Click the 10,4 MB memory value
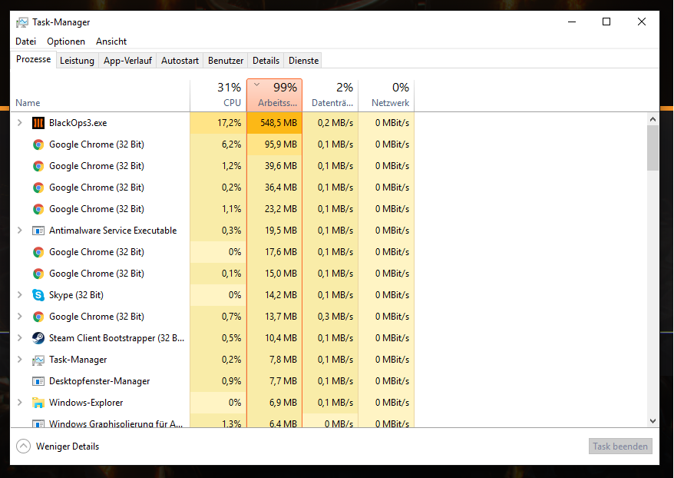Screen dimensions: 674x478 [281, 338]
